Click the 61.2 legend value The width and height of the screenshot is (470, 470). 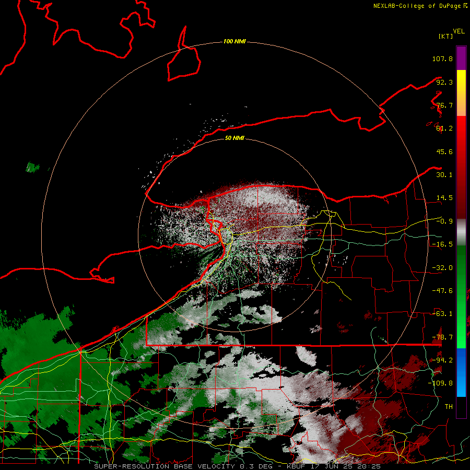(444, 128)
